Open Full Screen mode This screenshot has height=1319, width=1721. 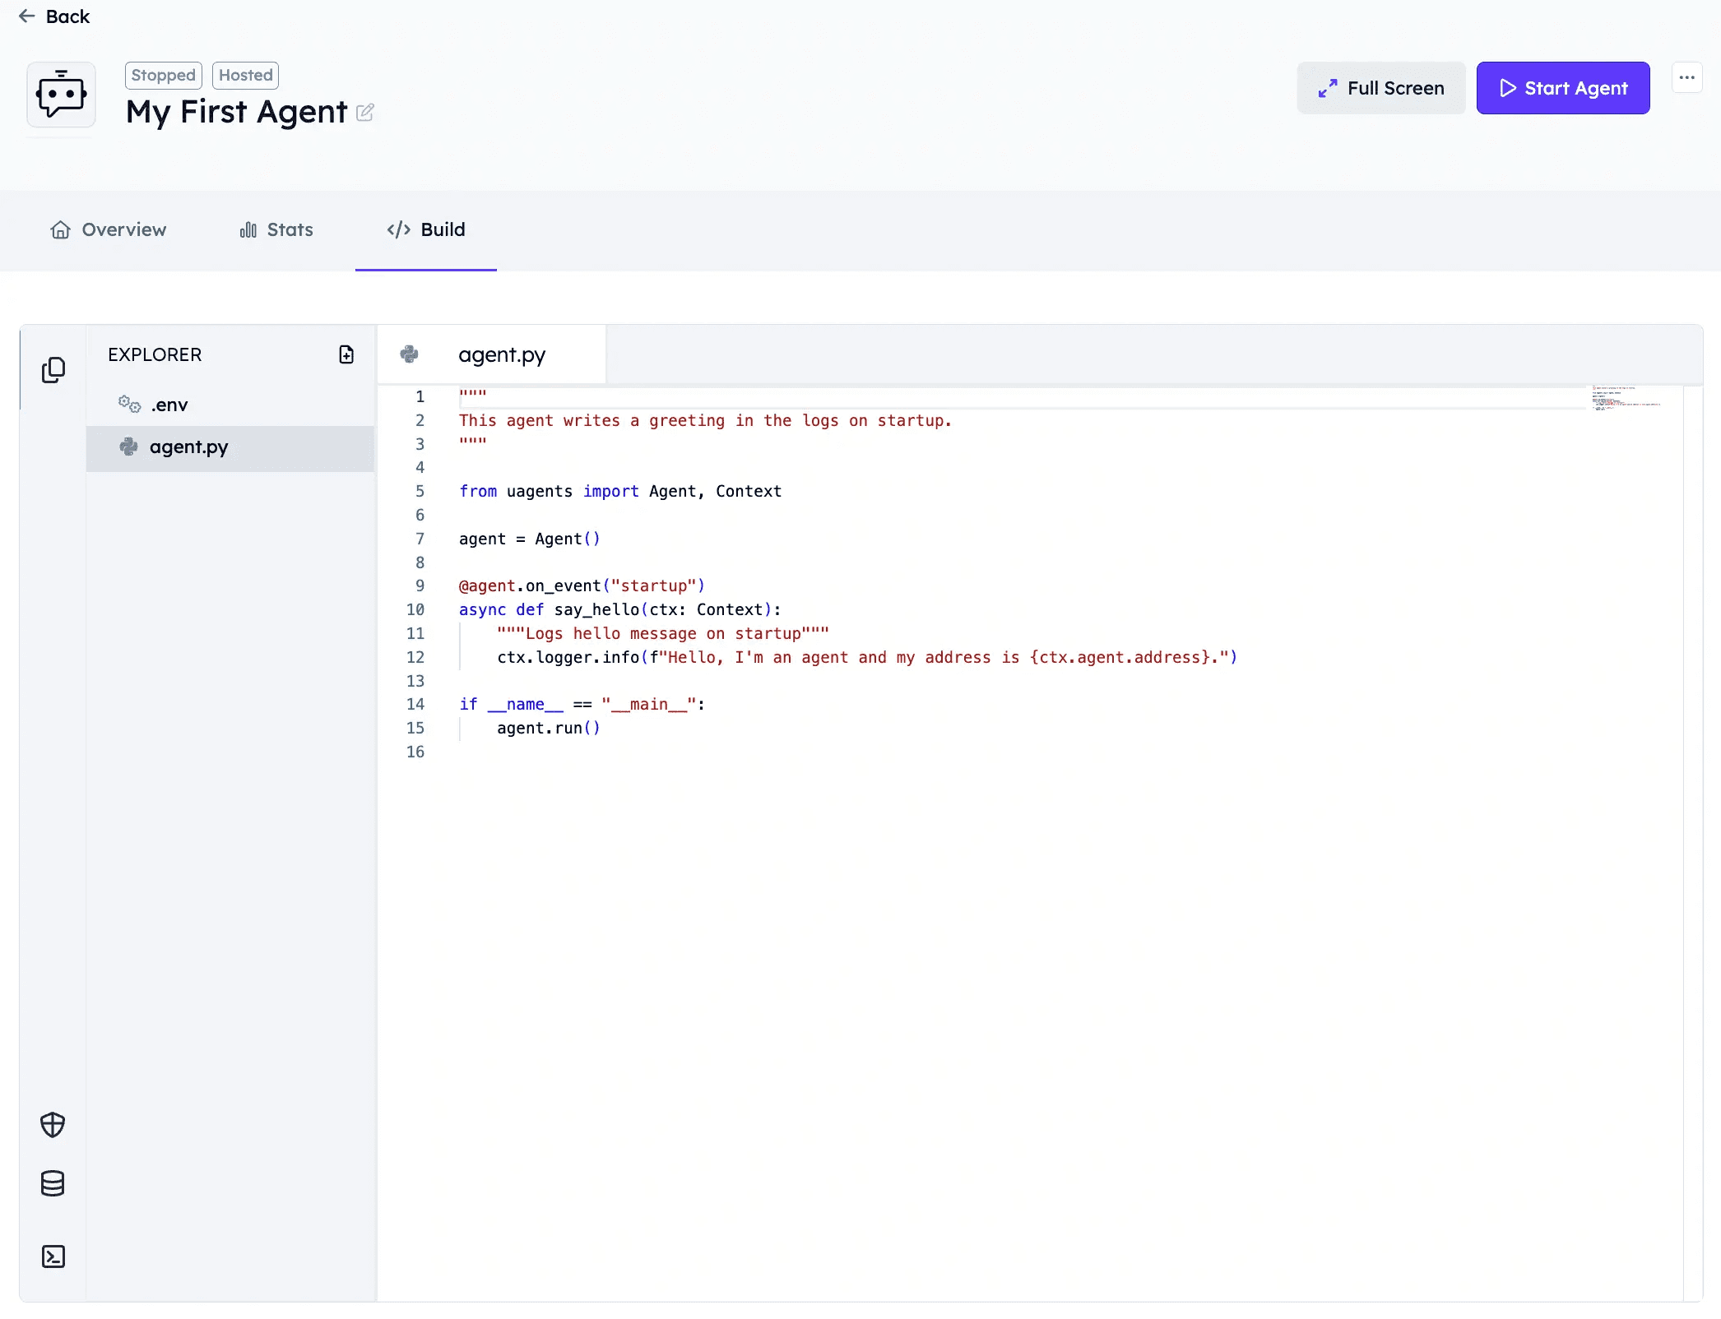point(1381,88)
